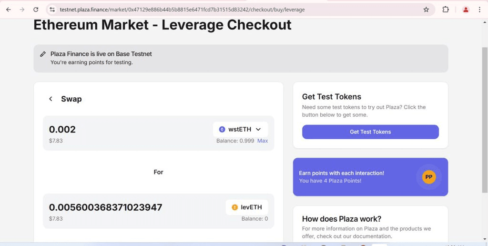
Task: Bookmark this page with the star icon
Action: pyautogui.click(x=426, y=10)
